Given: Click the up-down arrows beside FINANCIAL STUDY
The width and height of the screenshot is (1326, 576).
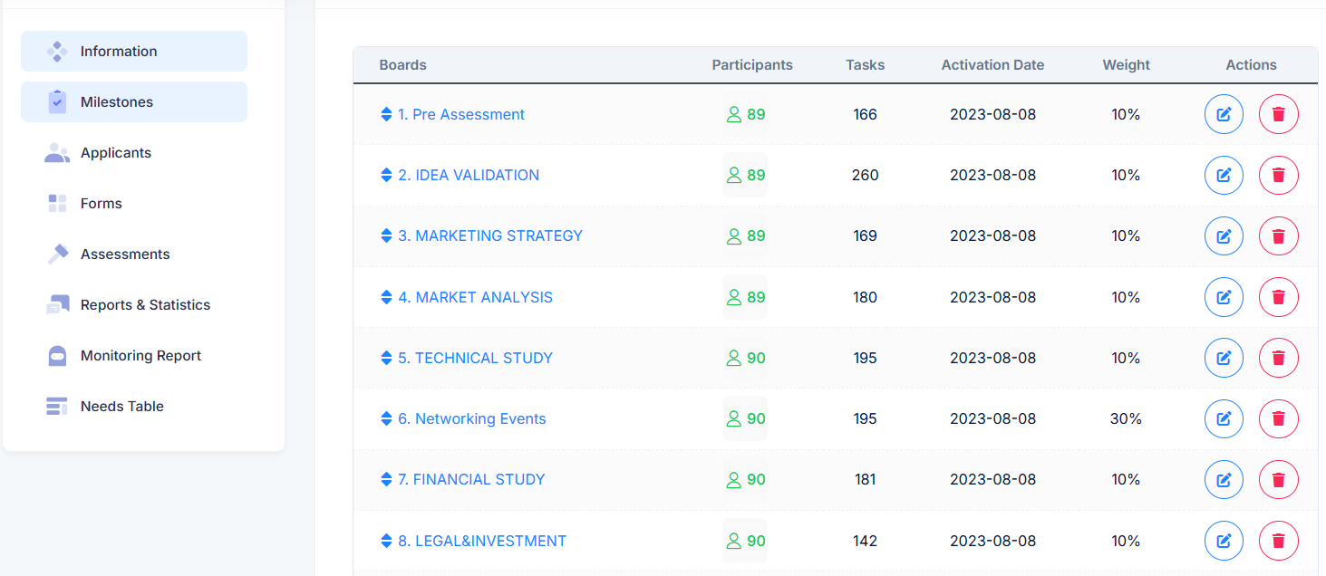Looking at the screenshot, I should pyautogui.click(x=387, y=479).
